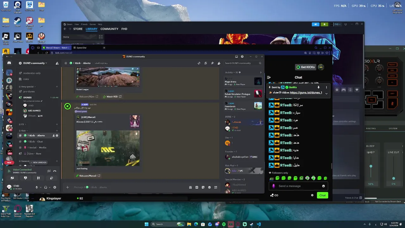Open pinned message three-dot menu
This screenshot has height=228, width=405.
[326, 87]
